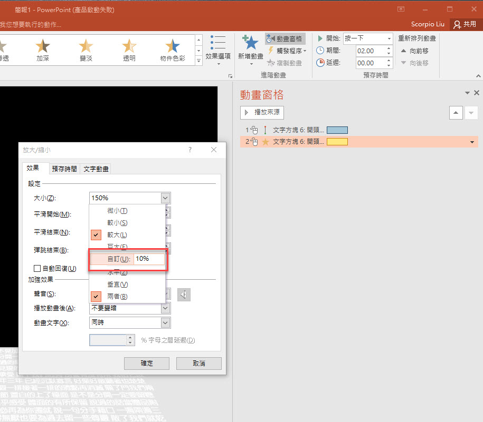The height and width of the screenshot is (422, 483).
Task: Switch to the 預存時間 tab
Action: click(x=64, y=169)
